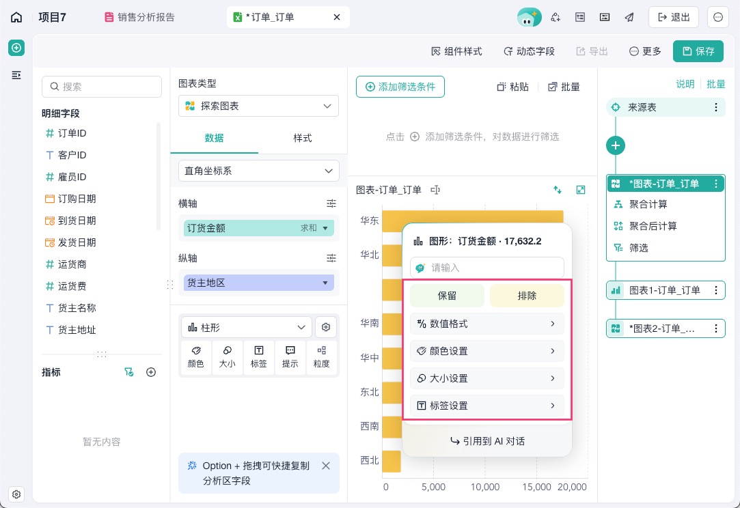Viewport: 740px width, 508px height.
Task: Open the 柱形 chart shape dropdown
Action: pyautogui.click(x=247, y=327)
